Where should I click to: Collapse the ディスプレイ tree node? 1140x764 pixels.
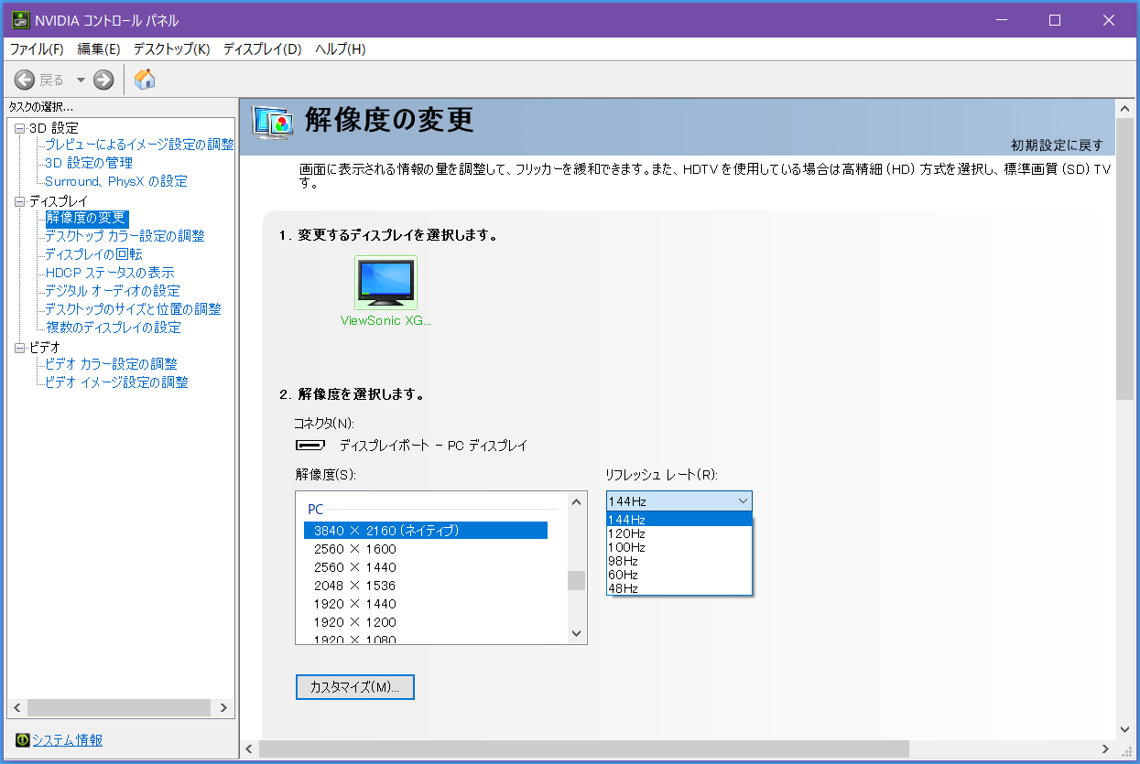click(x=20, y=201)
